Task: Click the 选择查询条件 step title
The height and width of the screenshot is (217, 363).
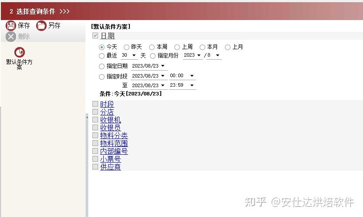Action: click(x=36, y=11)
